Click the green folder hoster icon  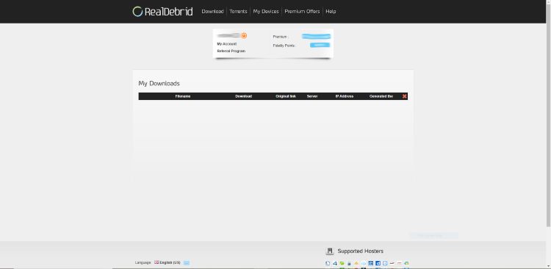(342, 263)
